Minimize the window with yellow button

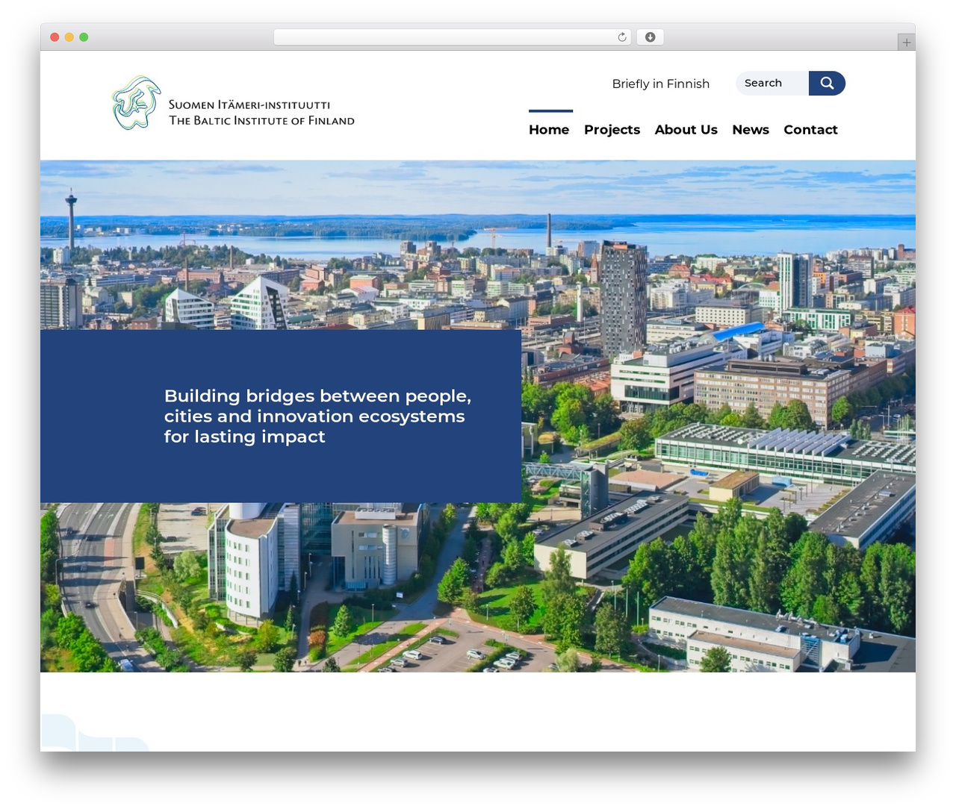click(x=69, y=37)
